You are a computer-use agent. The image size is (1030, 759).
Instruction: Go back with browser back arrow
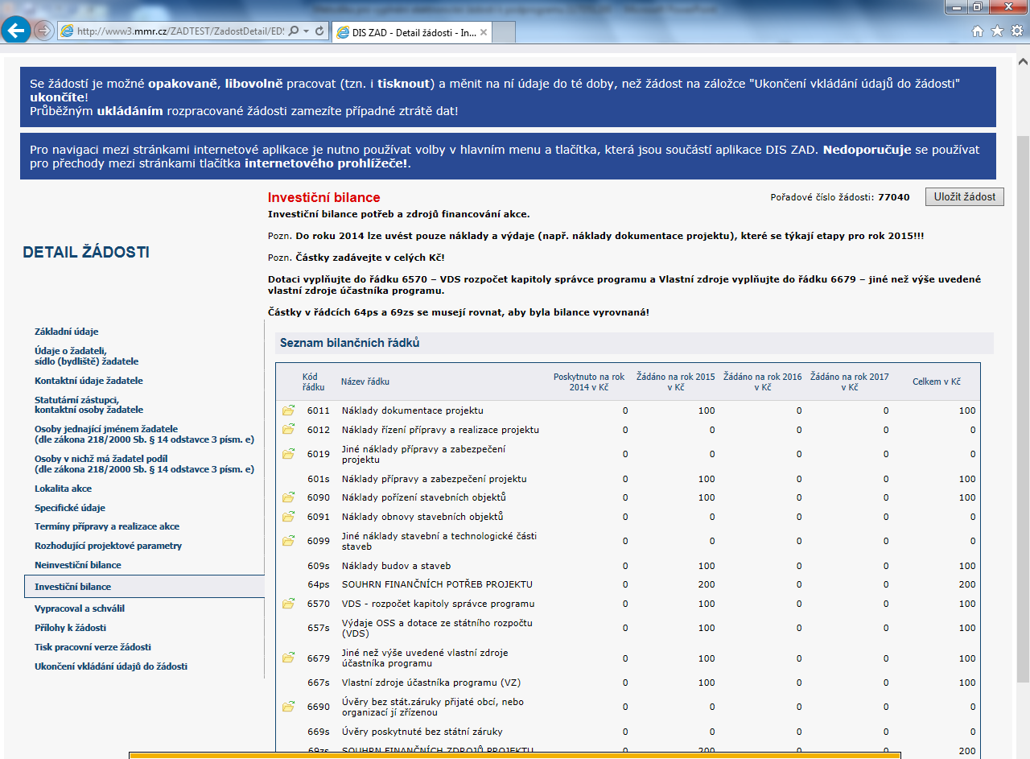point(15,31)
